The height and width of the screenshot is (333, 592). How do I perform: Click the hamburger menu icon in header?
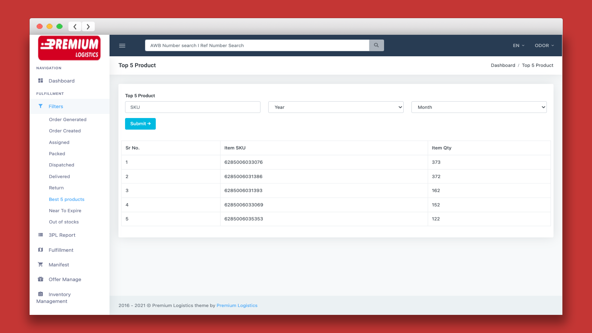point(122,46)
